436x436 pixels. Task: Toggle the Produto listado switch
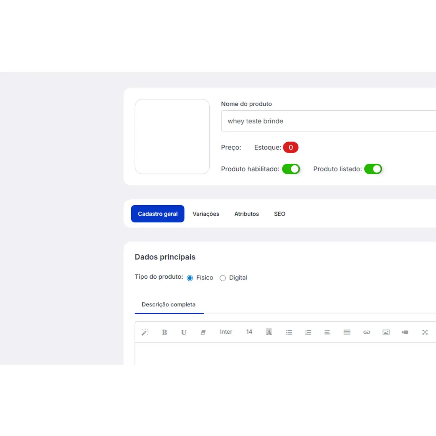373,169
